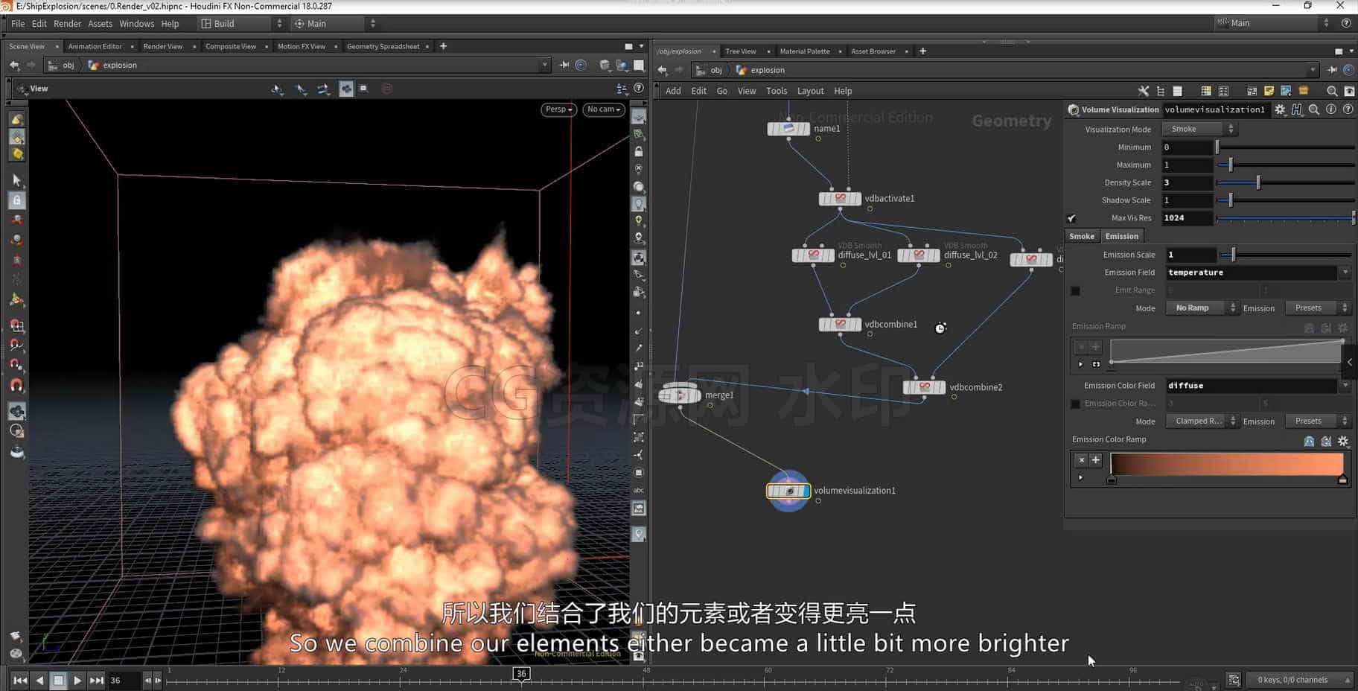This screenshot has width=1358, height=691.
Task: Click the vdbactivate1 node
Action: point(840,199)
